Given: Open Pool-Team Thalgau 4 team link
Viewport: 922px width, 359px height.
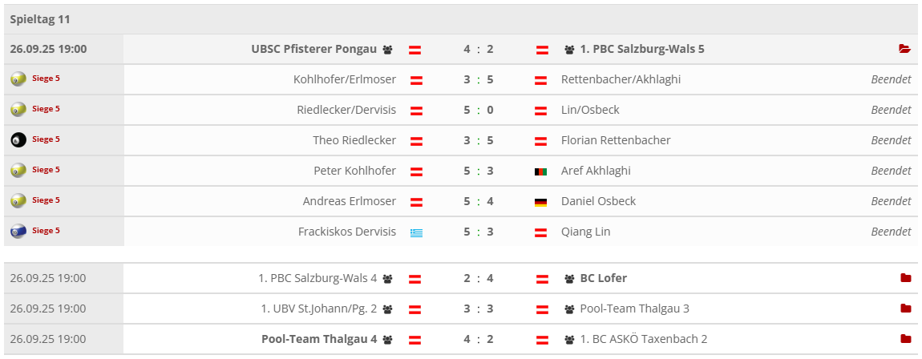Looking at the screenshot, I should [319, 339].
